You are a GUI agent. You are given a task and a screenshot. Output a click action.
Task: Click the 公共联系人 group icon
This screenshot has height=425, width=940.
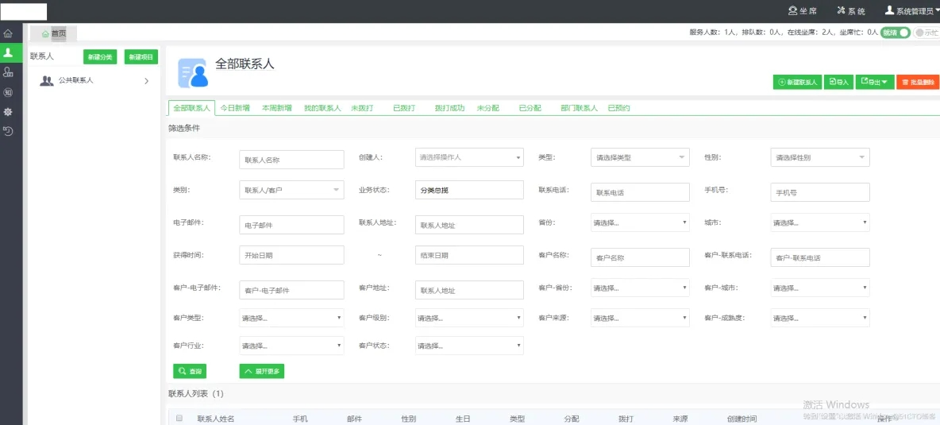click(x=47, y=80)
